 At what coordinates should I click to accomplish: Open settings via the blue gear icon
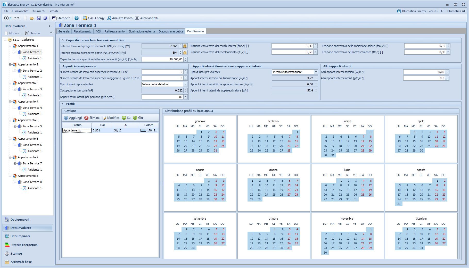77,18
